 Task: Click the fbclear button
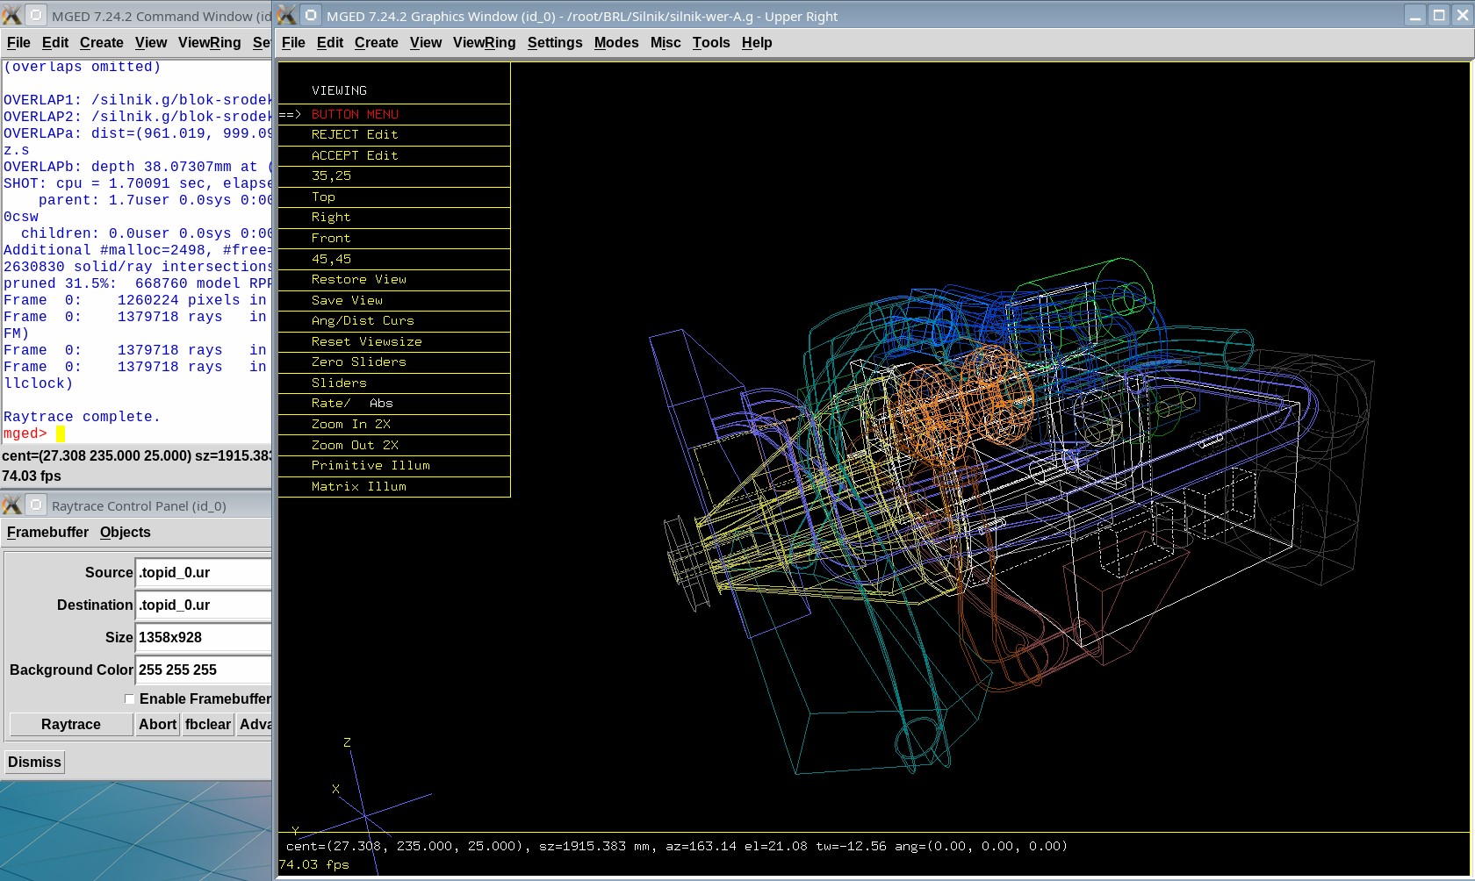[x=208, y=725]
